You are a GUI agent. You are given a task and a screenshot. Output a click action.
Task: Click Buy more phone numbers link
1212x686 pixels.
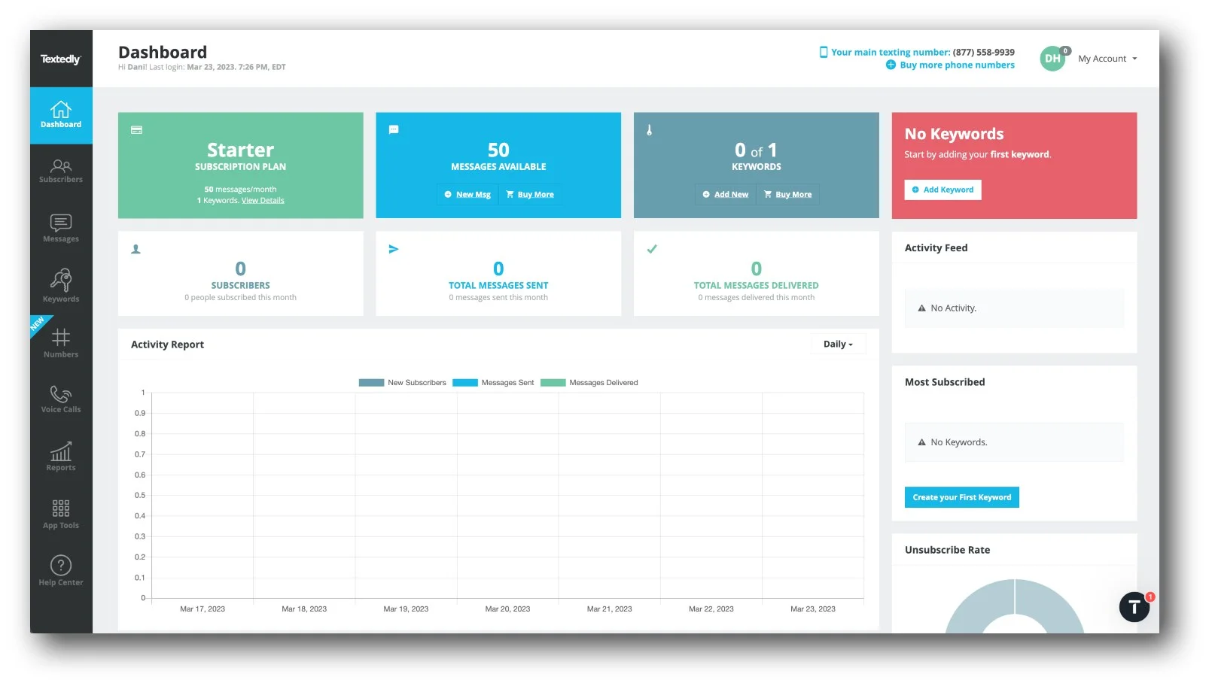point(956,65)
